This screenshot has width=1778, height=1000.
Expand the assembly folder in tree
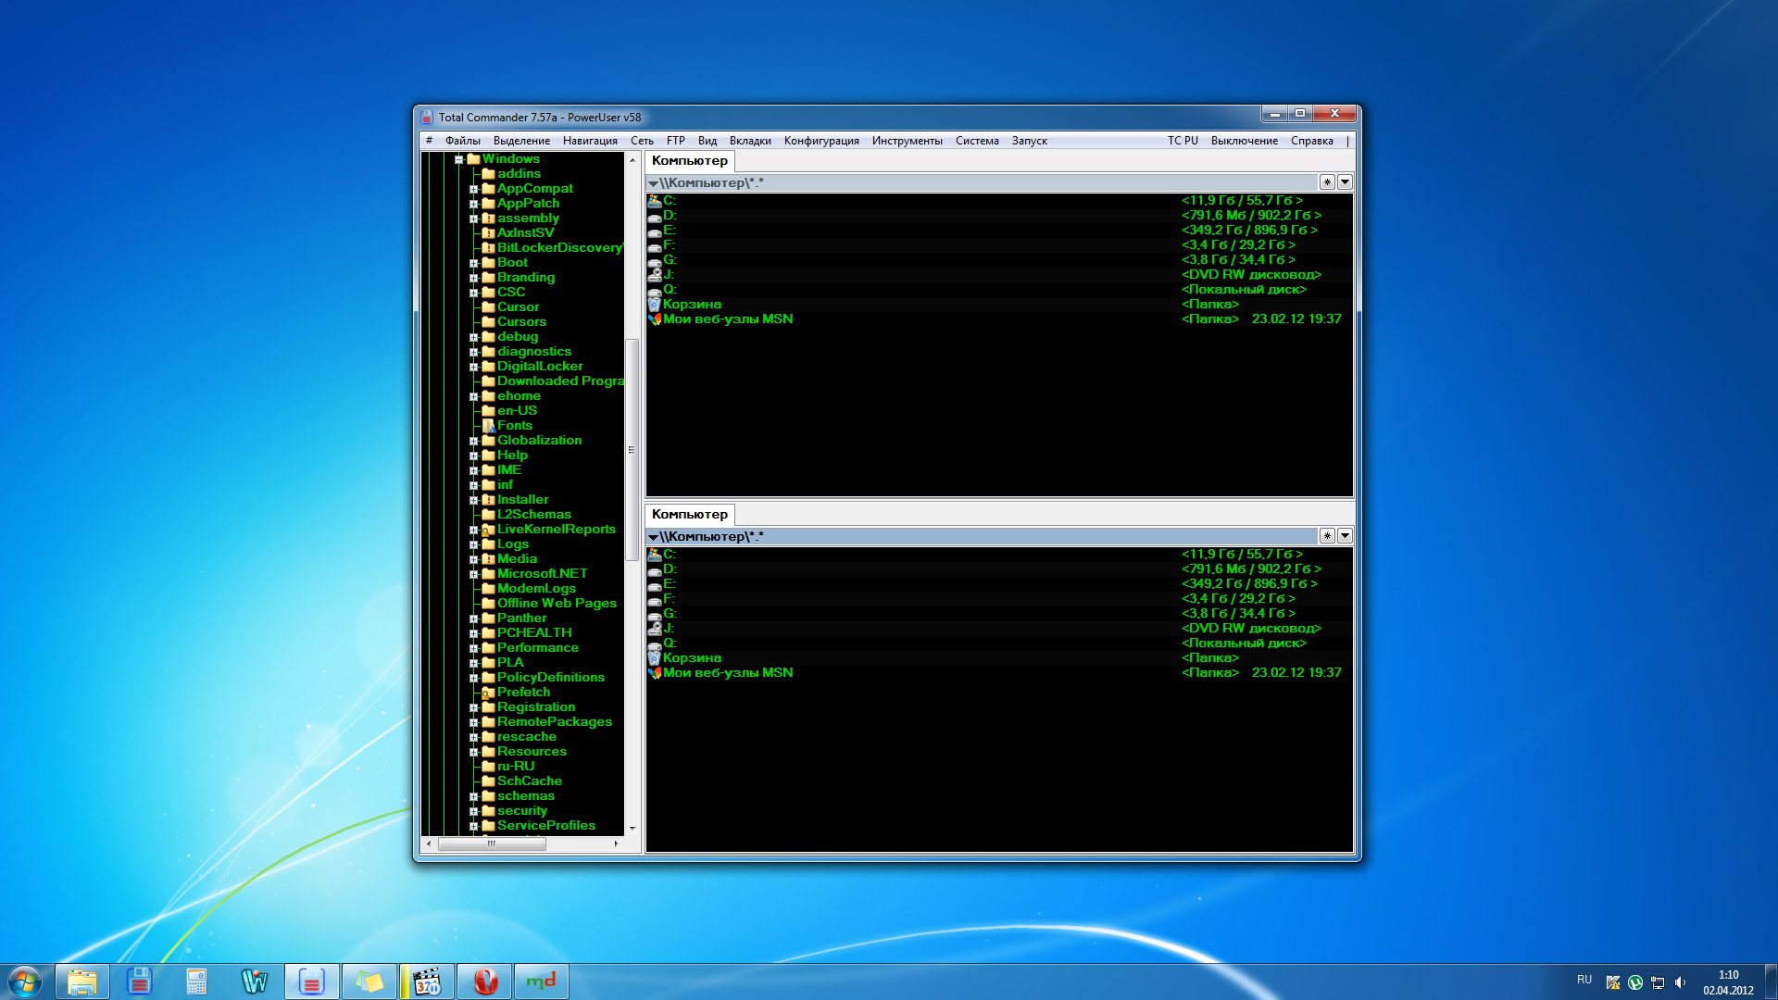point(474,219)
